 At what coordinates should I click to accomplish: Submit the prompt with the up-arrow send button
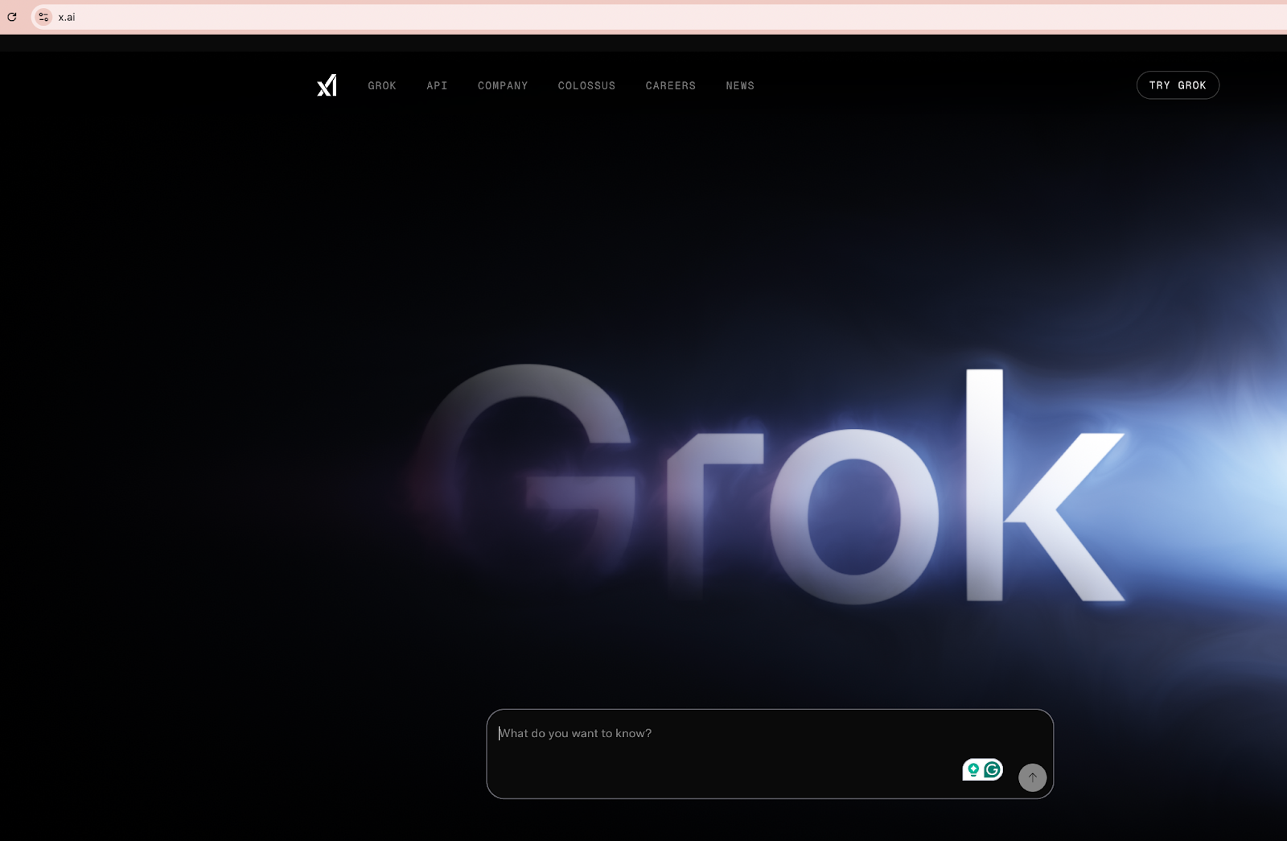point(1032,777)
